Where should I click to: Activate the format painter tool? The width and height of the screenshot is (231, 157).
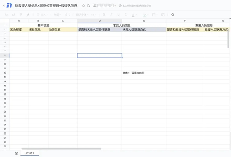(21, 15)
